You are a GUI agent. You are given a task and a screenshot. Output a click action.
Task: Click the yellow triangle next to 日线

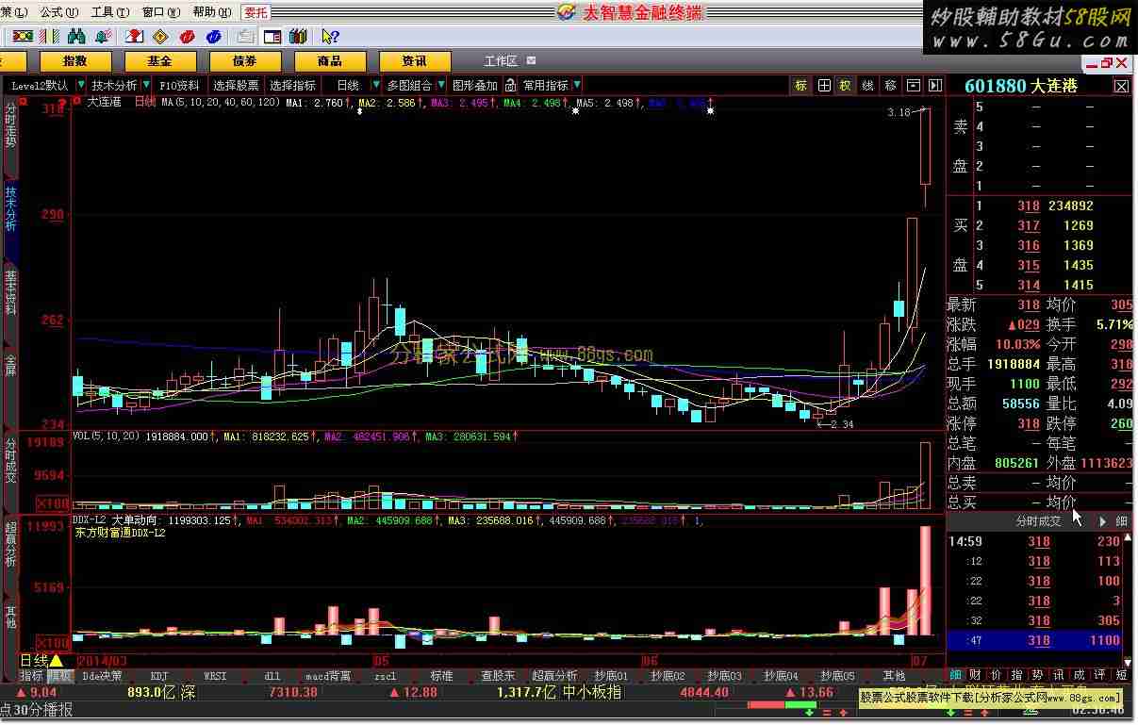coord(57,660)
